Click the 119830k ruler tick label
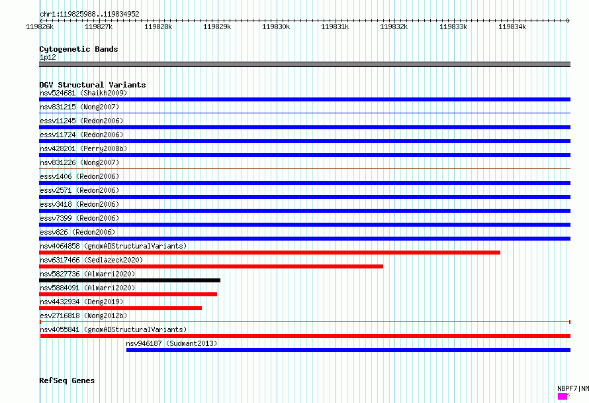The width and height of the screenshot is (589, 403). [x=276, y=27]
